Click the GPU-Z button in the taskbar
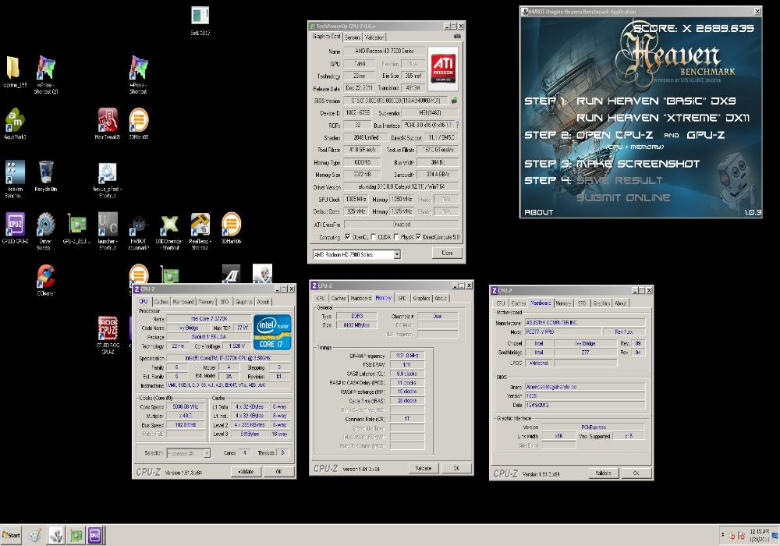The height and width of the screenshot is (546, 780). pyautogui.click(x=76, y=535)
